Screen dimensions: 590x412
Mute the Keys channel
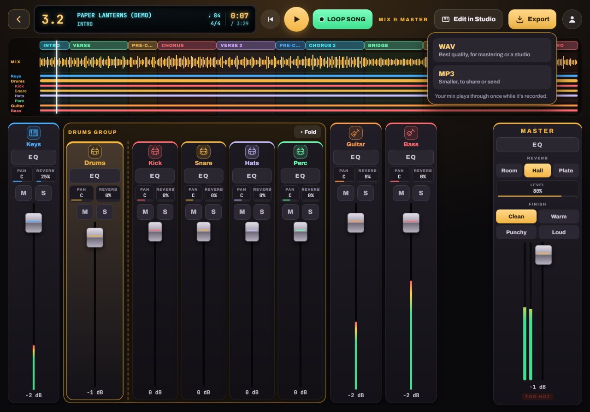tap(24, 193)
